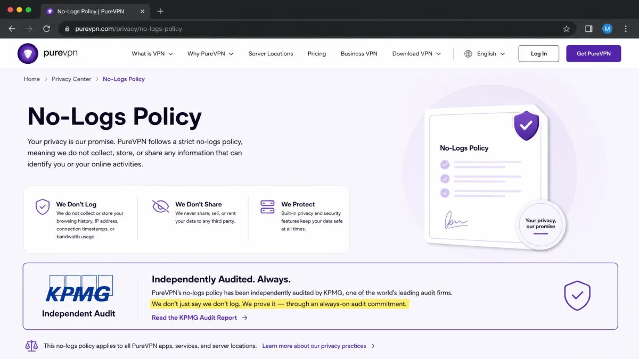
Task: Open Business VPN in the navigation
Action: click(359, 54)
